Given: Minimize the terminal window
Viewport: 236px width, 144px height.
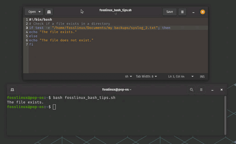Looking at the screenshot, I should (x=212, y=90).
